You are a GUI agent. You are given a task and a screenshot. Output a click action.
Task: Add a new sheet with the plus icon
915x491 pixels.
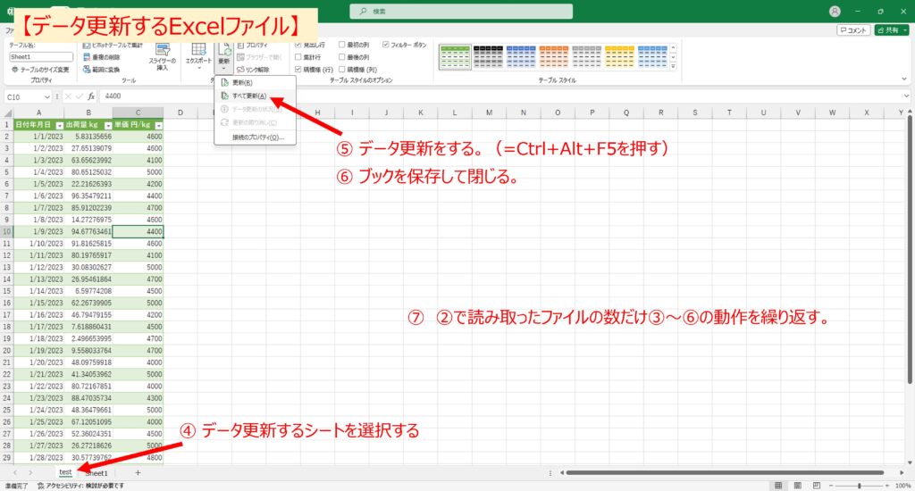coord(138,472)
